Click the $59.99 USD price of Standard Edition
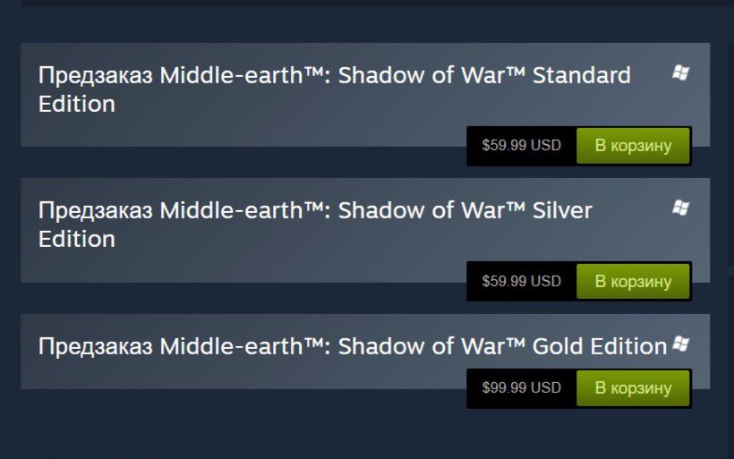Screen dimensions: 734x459 pyautogui.click(x=521, y=146)
